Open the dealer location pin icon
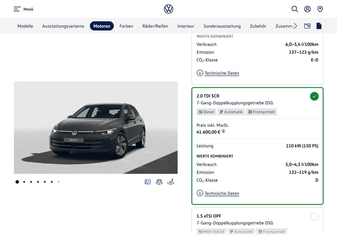Image resolution: width=337 pixels, height=235 pixels. coord(320,9)
